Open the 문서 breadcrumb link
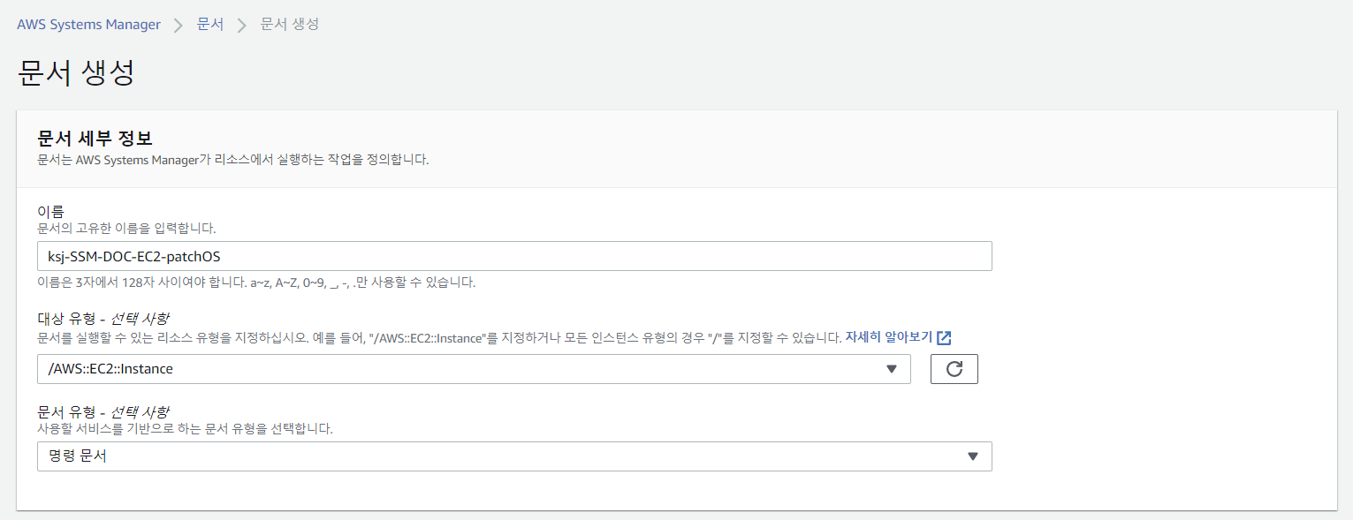This screenshot has width=1353, height=520. pyautogui.click(x=210, y=25)
